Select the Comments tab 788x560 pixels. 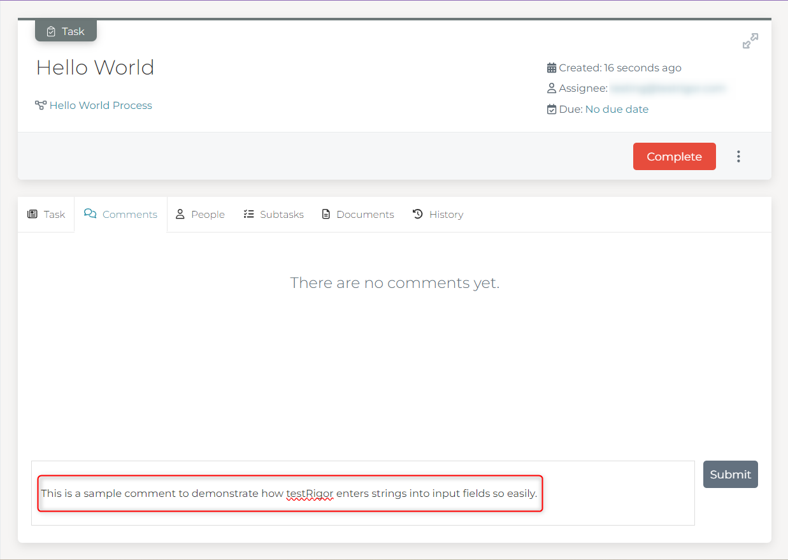tap(121, 215)
